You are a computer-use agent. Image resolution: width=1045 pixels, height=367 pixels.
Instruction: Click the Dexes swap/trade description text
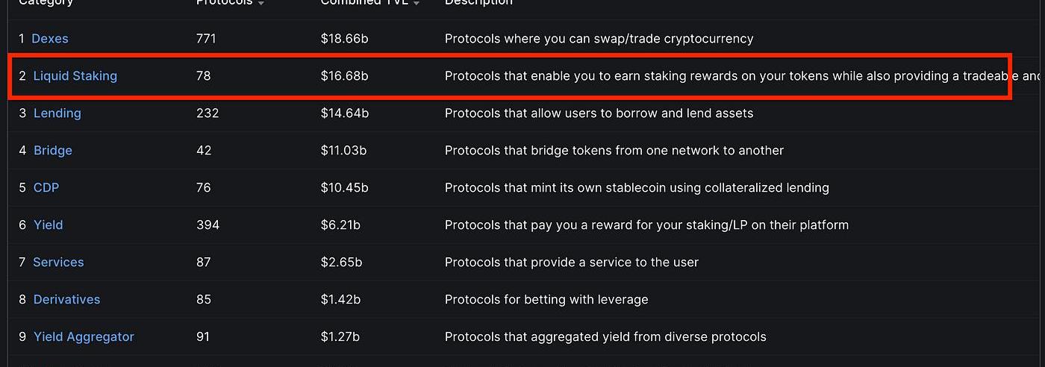[x=599, y=39]
